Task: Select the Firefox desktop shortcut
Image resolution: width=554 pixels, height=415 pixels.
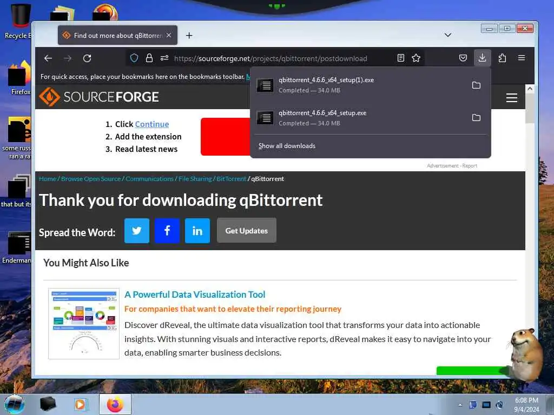Action: (20, 78)
